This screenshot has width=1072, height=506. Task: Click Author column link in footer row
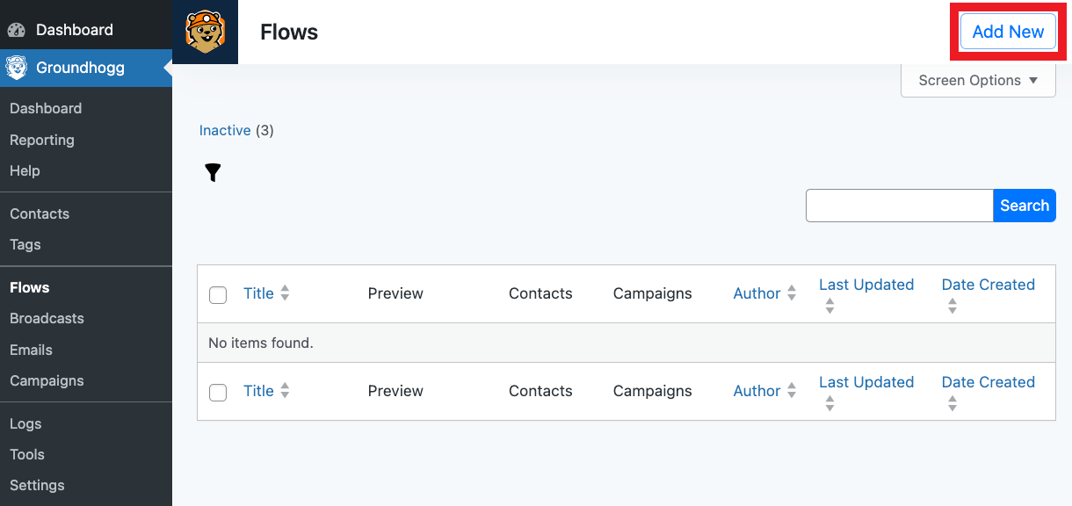pyautogui.click(x=757, y=391)
